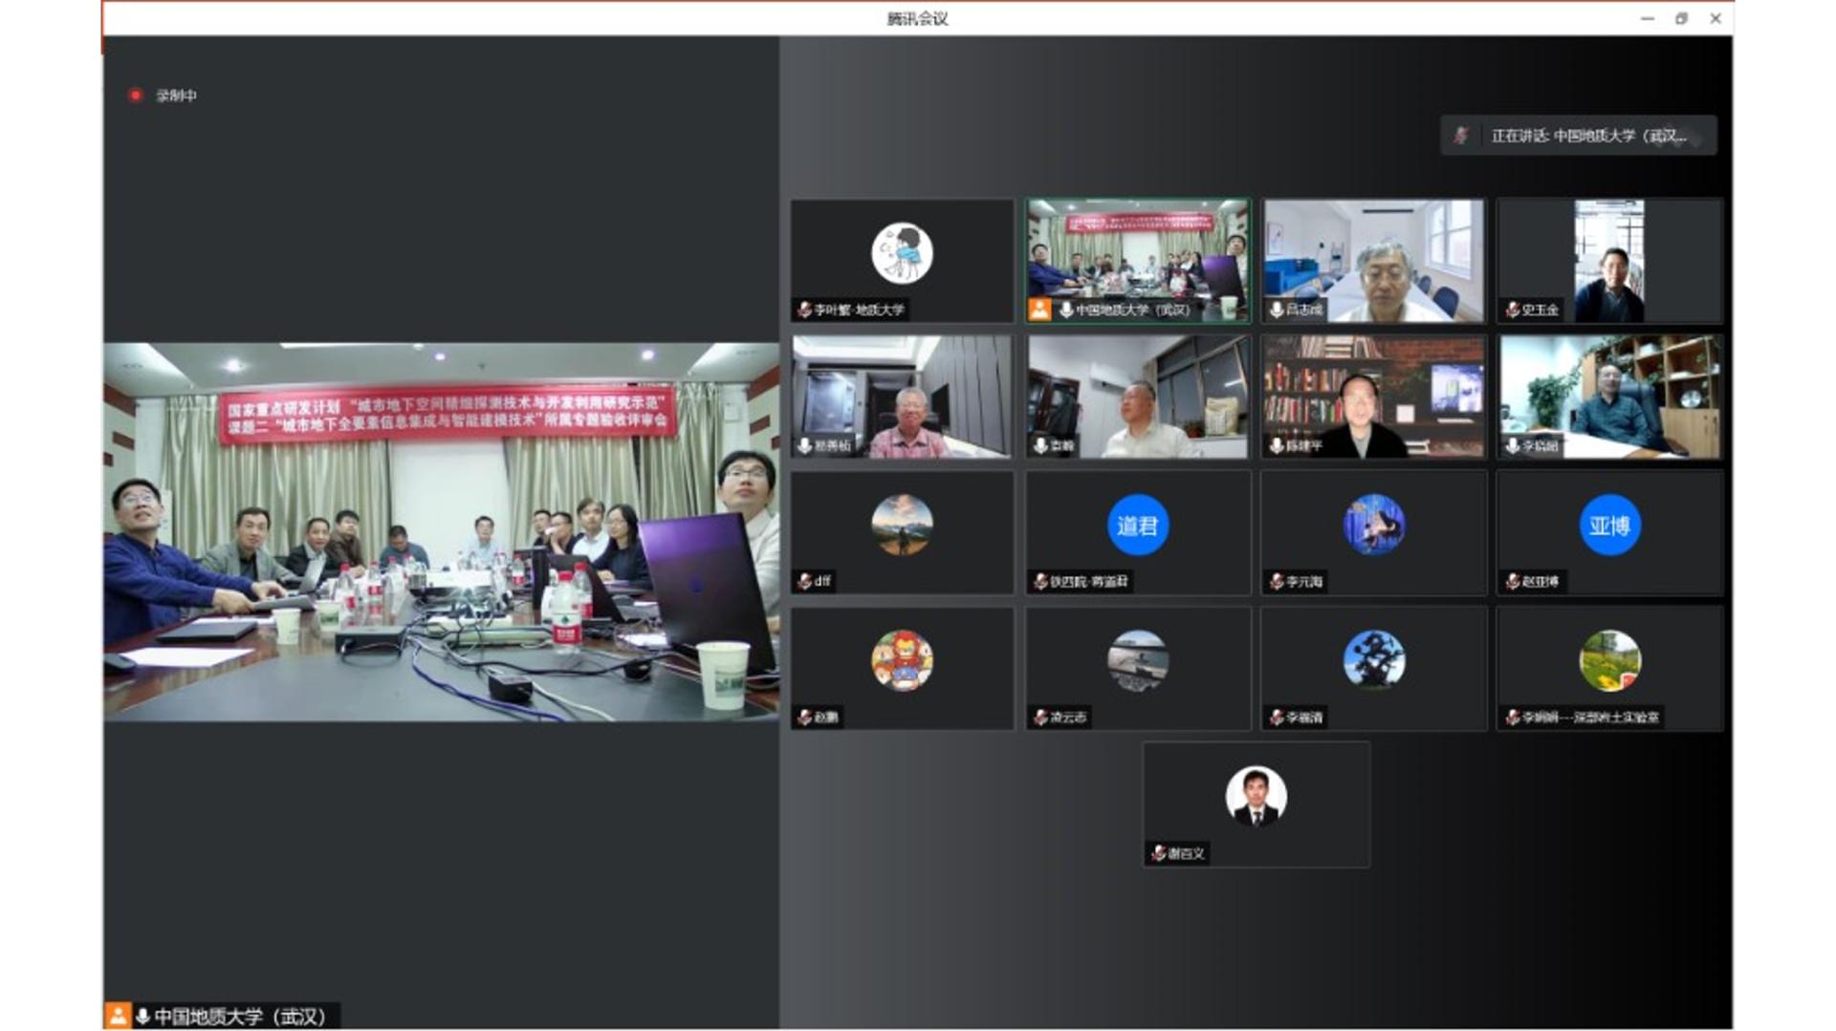Click the 道君 blue avatar circle
This screenshot has width=1836, height=1031.
[x=1137, y=525]
